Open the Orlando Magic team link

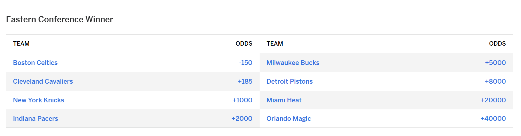[x=289, y=118]
